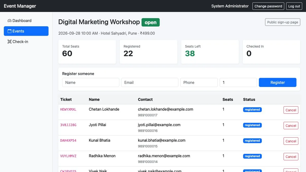Click the Contact column header
Screen dimensions: 306x172
(145, 99)
